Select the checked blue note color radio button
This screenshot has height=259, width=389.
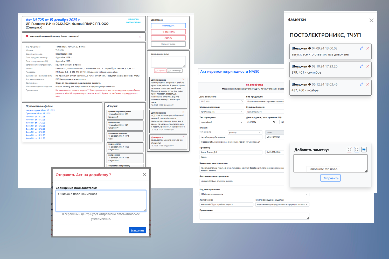(x=364, y=150)
